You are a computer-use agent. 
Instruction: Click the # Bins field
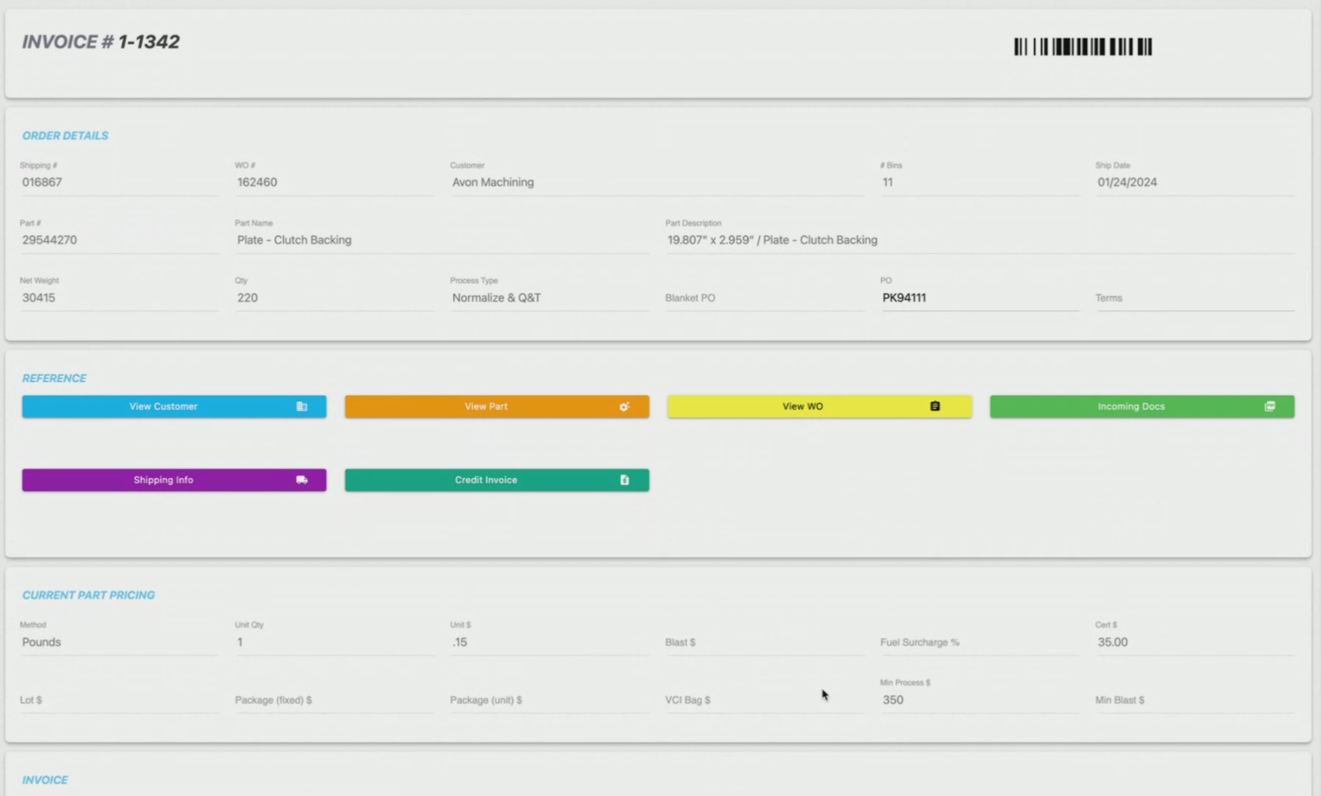[x=980, y=183]
